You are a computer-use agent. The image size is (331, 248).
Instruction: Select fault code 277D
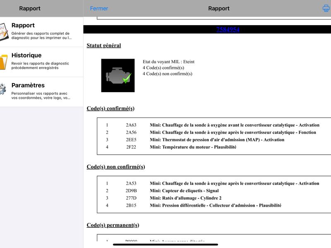pyautogui.click(x=131, y=198)
